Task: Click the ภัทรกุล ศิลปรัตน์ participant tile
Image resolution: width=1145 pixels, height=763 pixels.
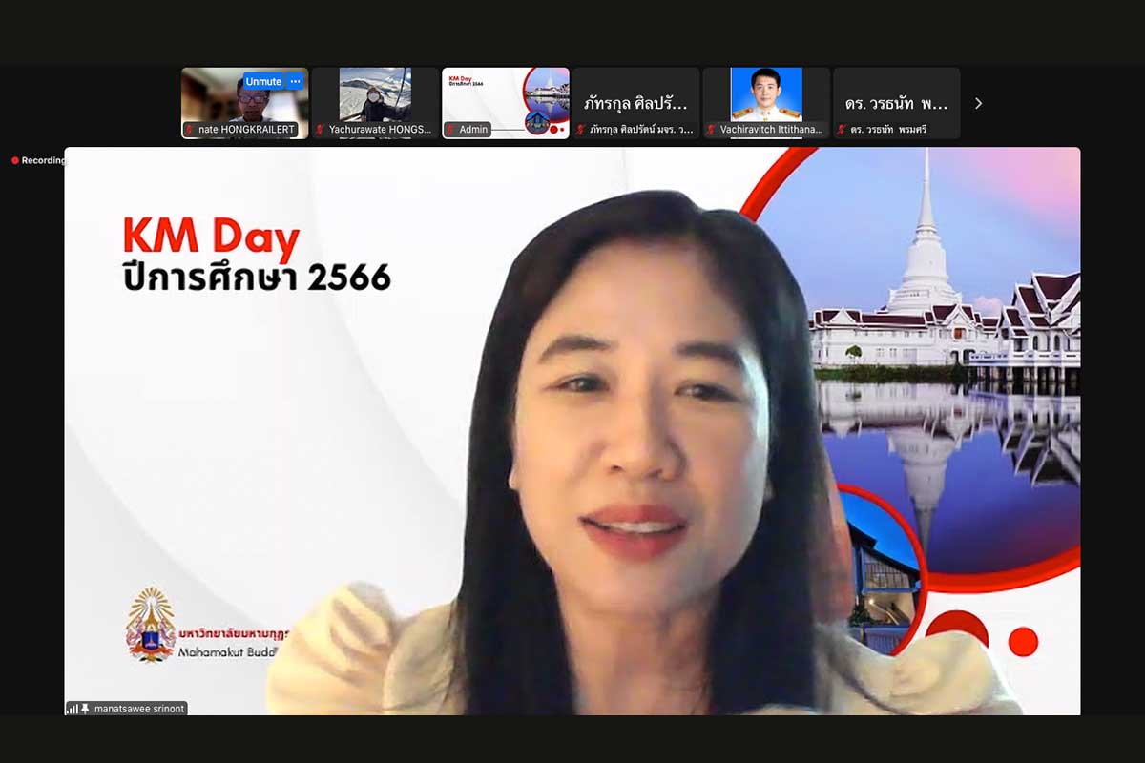Action: (635, 103)
